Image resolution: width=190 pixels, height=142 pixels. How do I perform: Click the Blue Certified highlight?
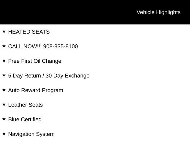(x=25, y=120)
